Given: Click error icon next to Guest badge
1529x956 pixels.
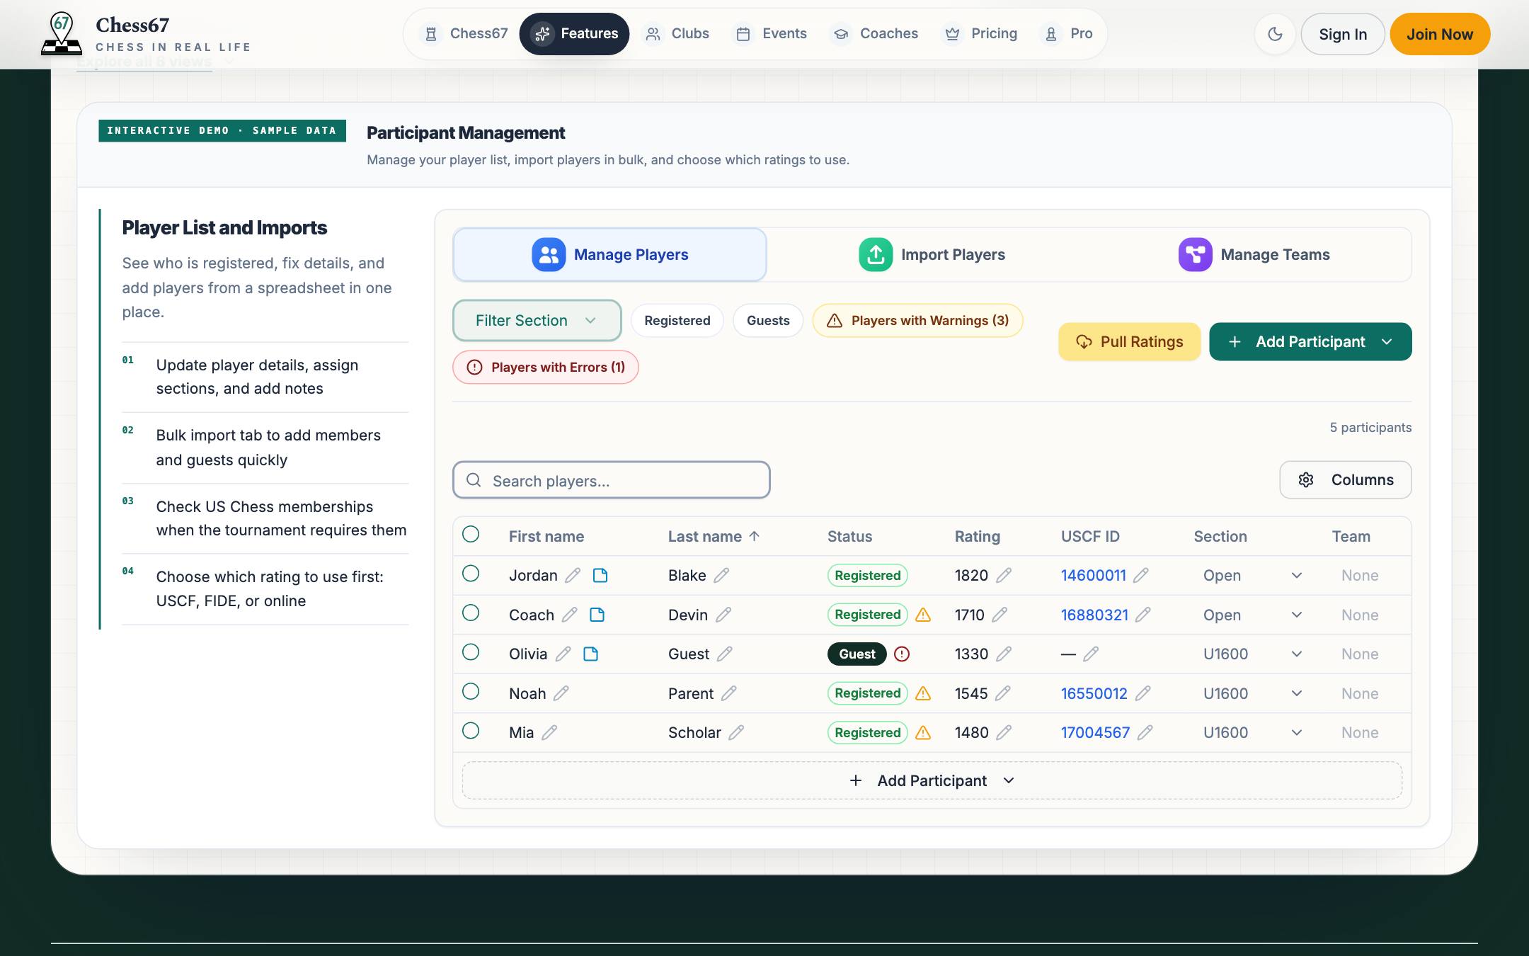Looking at the screenshot, I should [902, 654].
